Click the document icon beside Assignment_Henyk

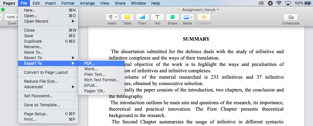click(179, 10)
